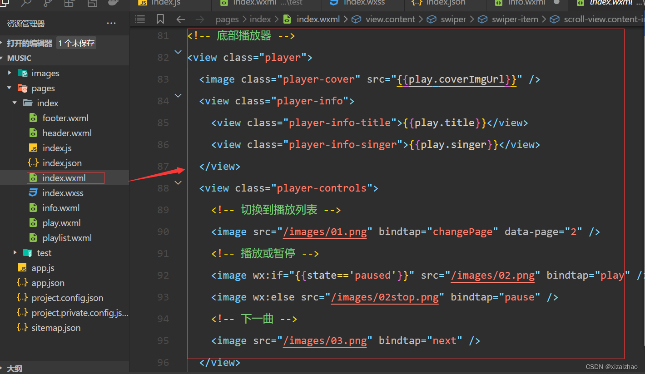
Task: Click the yellow JS icon beside app.js
Action: (x=22, y=268)
